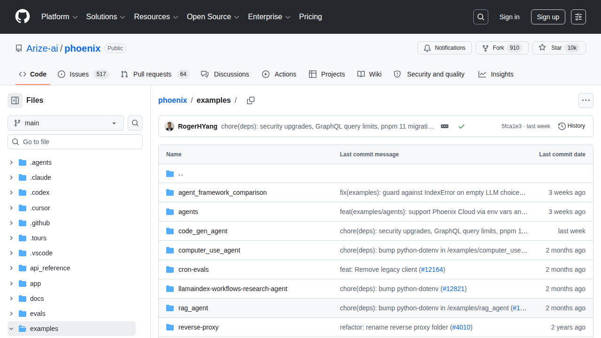Image resolution: width=601 pixels, height=338 pixels.
Task: Collapse the examples folder chevron
Action: coord(11,329)
